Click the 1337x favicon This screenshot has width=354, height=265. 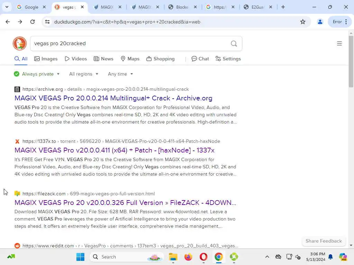click(x=17, y=141)
